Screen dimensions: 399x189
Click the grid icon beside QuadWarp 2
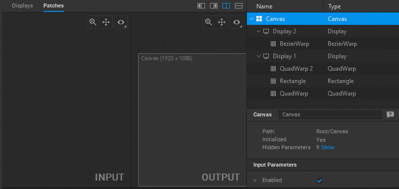[273, 69]
